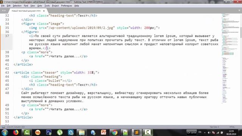Image resolution: width=242 pixels, height=136 pixels.
Task: Open the Help menu
Action: click(x=76, y=6)
